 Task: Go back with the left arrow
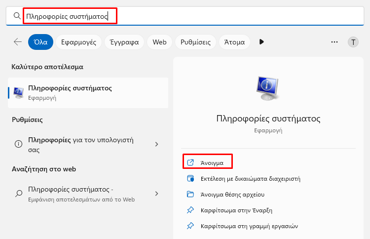point(18,42)
